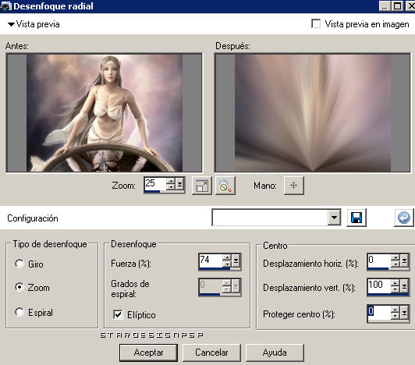Open Proteger centro slider dropdown
The image size is (415, 365).
pos(404,313)
